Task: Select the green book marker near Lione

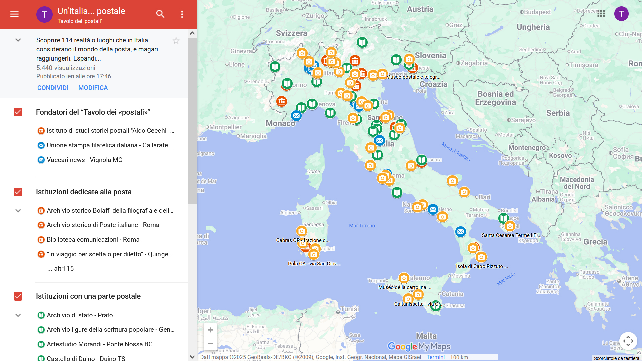Action: pos(275,67)
